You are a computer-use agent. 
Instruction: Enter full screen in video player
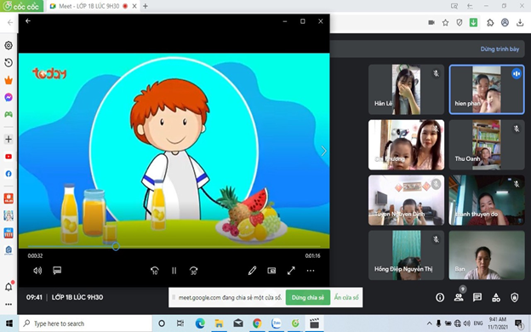[x=291, y=271]
